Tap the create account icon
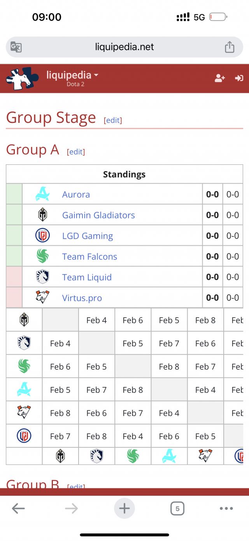Image resolution: width=249 pixels, height=541 pixels. pyautogui.click(x=220, y=78)
